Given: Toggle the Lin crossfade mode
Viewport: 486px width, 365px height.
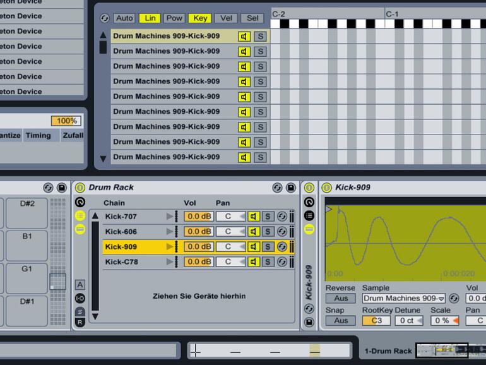Looking at the screenshot, I should coord(150,18).
